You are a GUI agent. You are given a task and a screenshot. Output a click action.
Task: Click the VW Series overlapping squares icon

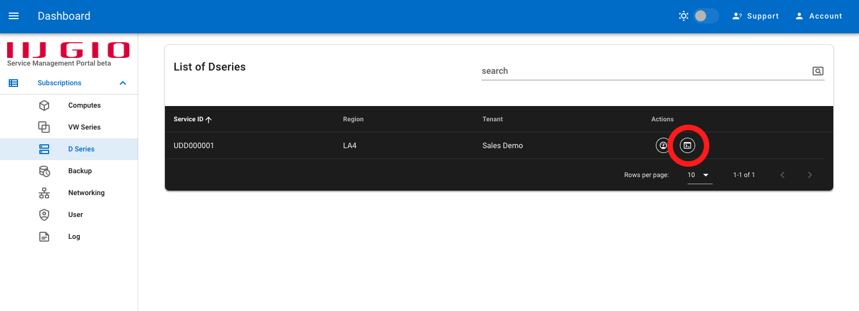44,127
